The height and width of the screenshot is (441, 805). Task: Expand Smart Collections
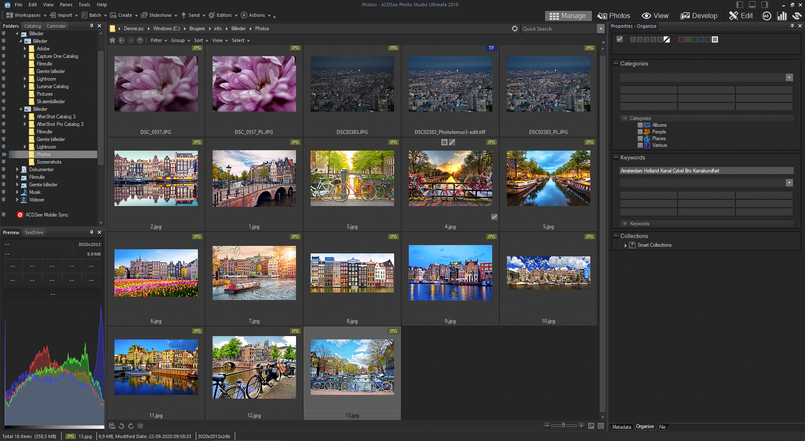point(625,245)
